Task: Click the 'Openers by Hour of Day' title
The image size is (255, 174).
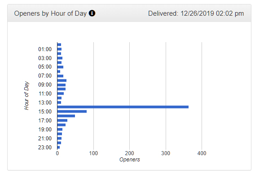Action: 50,13
